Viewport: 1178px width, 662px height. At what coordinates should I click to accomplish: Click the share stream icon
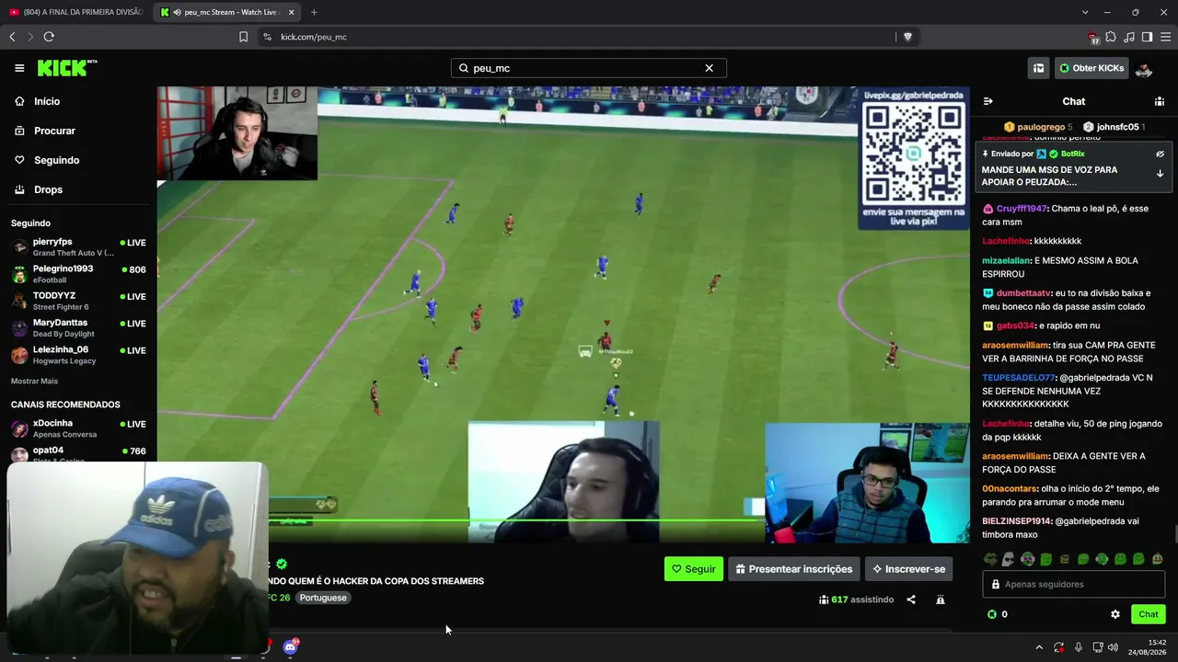click(911, 599)
